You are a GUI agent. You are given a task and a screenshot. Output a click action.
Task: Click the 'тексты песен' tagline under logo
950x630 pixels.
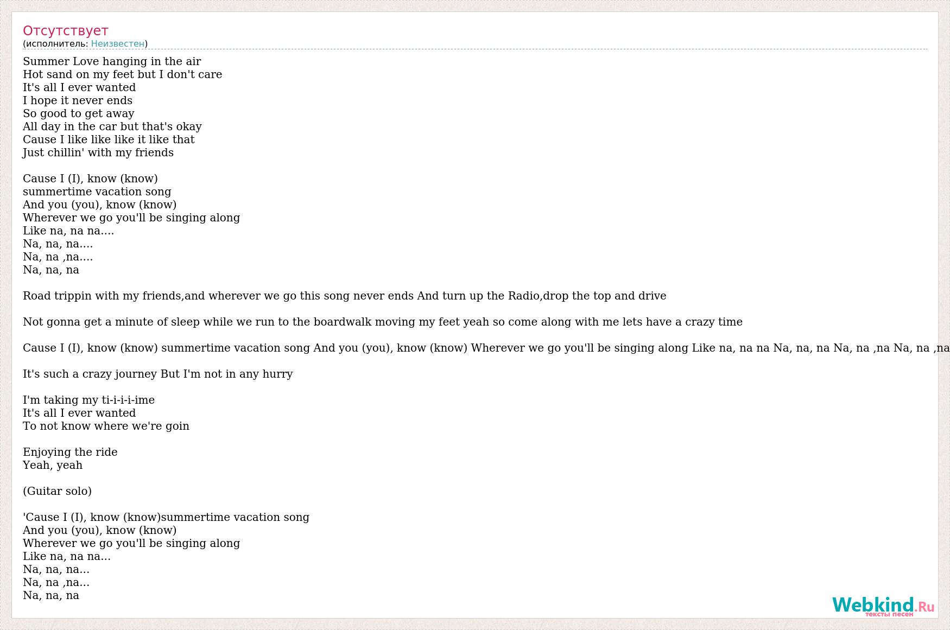coord(889,614)
